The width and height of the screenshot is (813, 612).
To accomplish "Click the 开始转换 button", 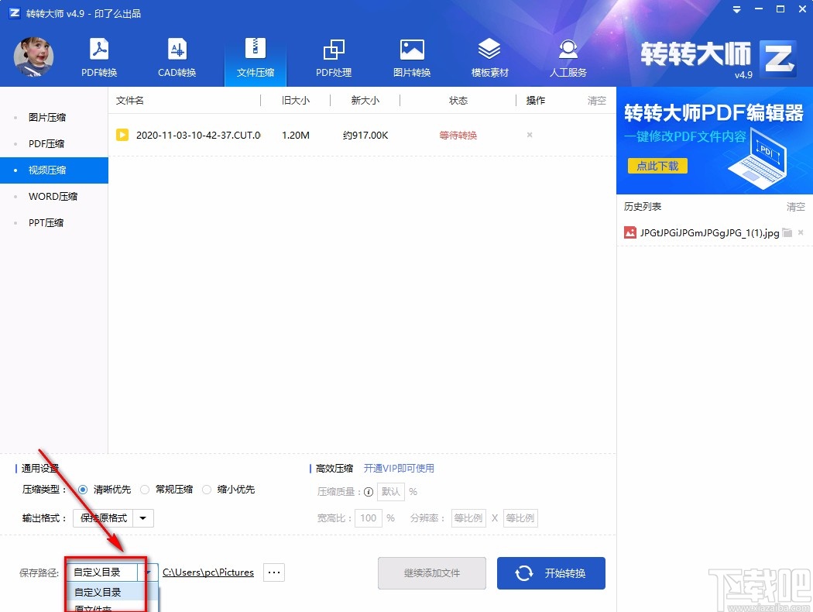I will point(551,572).
